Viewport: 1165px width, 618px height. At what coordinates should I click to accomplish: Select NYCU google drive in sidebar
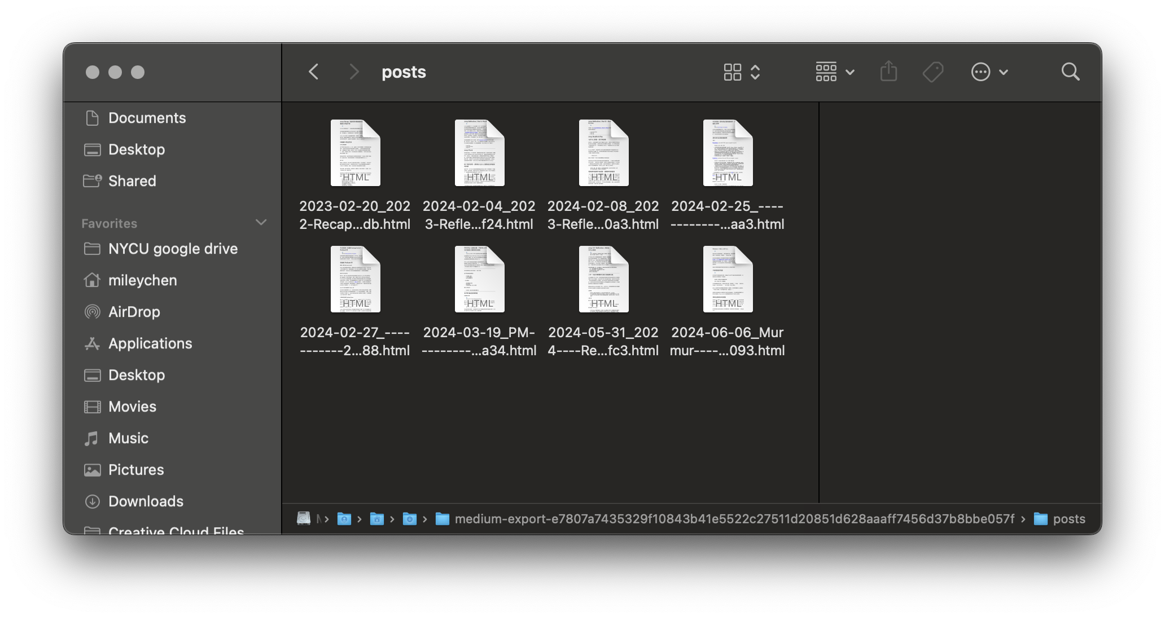coord(172,249)
